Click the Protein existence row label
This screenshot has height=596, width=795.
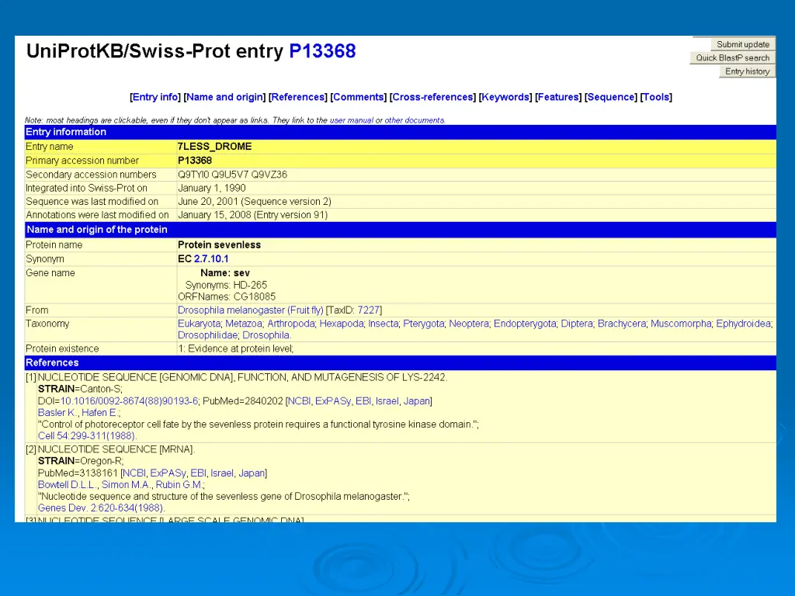pyautogui.click(x=62, y=349)
